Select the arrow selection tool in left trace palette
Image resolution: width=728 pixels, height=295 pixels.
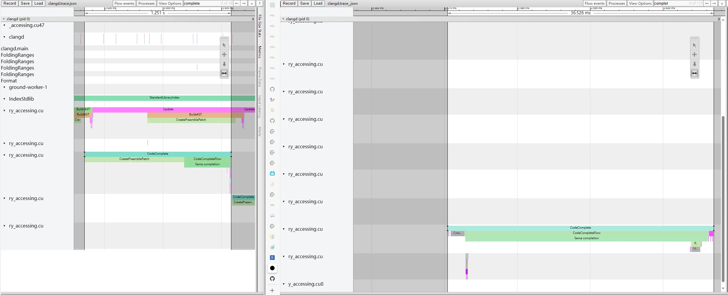point(224,45)
